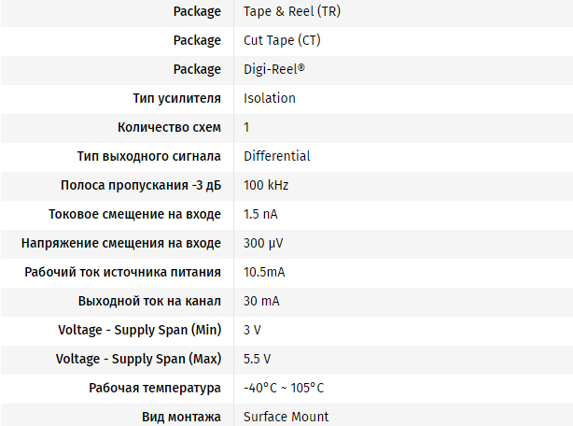Click the Tape & Reel (TR) value
This screenshot has height=426, width=573.
[292, 11]
